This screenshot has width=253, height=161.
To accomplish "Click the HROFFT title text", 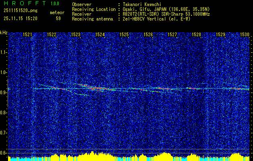I will 25,3.
